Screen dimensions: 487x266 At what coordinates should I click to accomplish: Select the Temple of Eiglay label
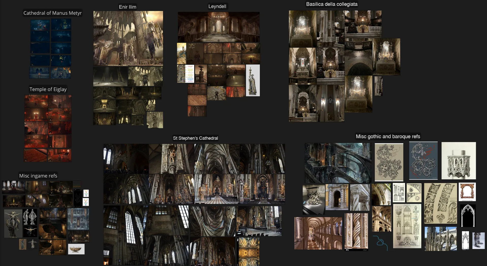tap(48, 89)
